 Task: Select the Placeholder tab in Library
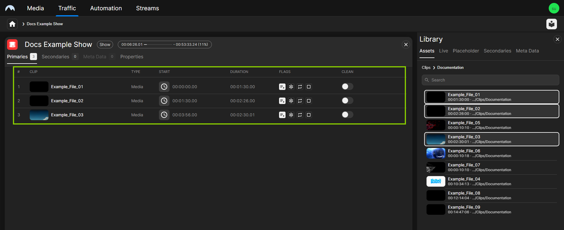click(x=466, y=51)
